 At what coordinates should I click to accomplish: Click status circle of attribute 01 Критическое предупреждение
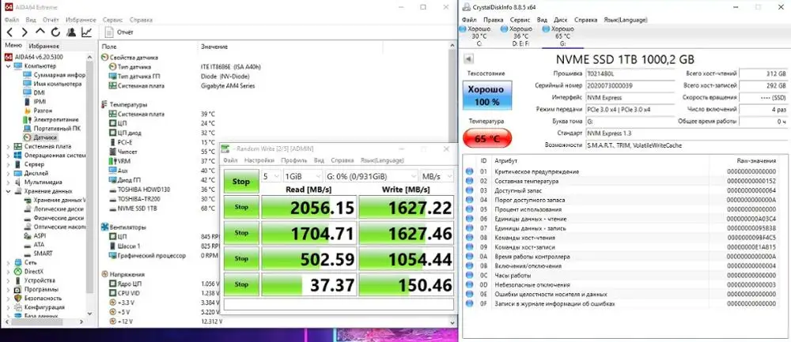[x=470, y=171]
